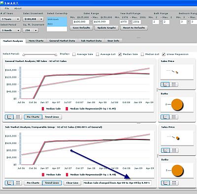Open the Sub Market Data tab
Screen dimensions: 197x194
click(x=91, y=41)
